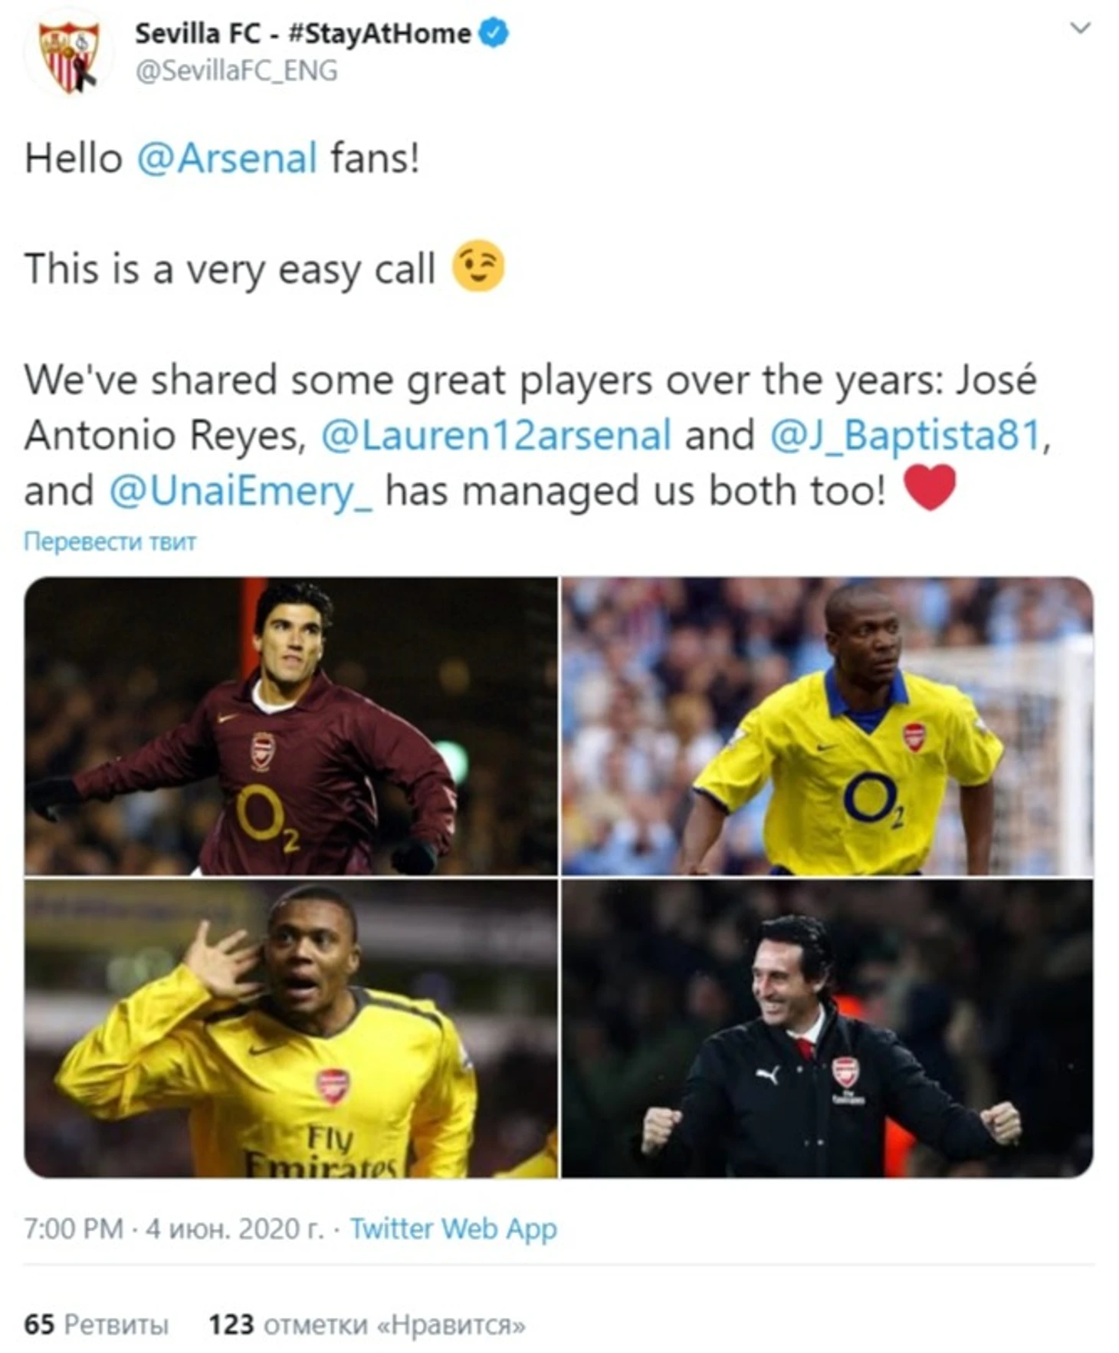The image size is (1119, 1353).
Task: Open the @Arsenal mention link
Action: coord(227,159)
